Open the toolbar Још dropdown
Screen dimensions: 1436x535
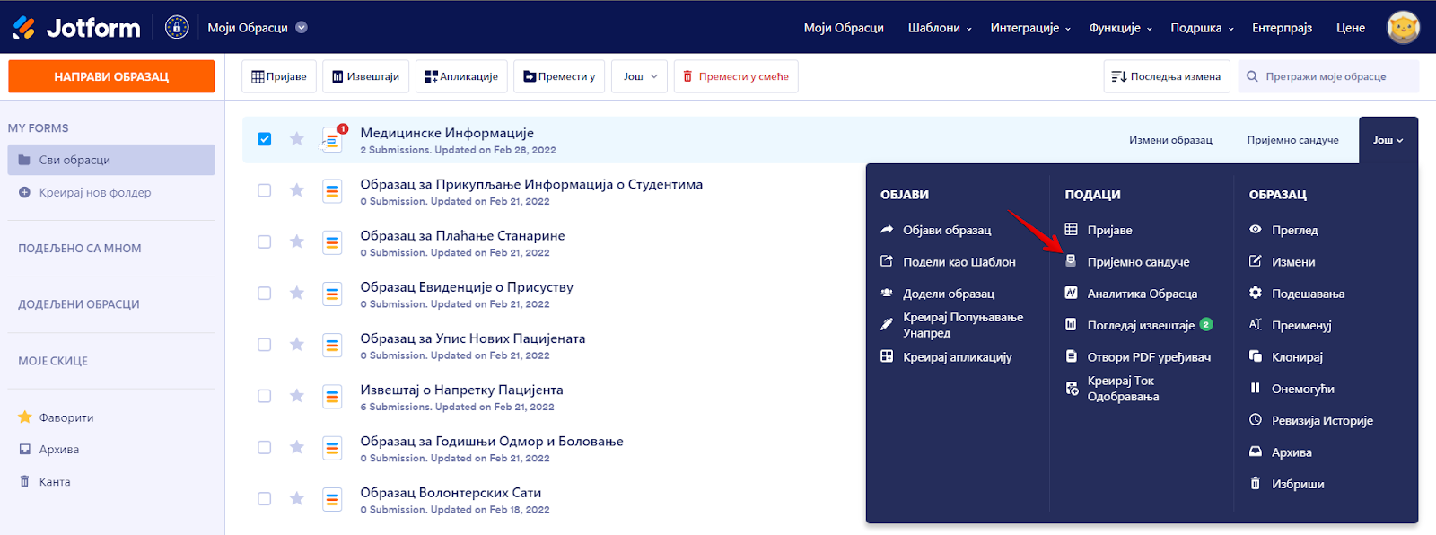640,76
